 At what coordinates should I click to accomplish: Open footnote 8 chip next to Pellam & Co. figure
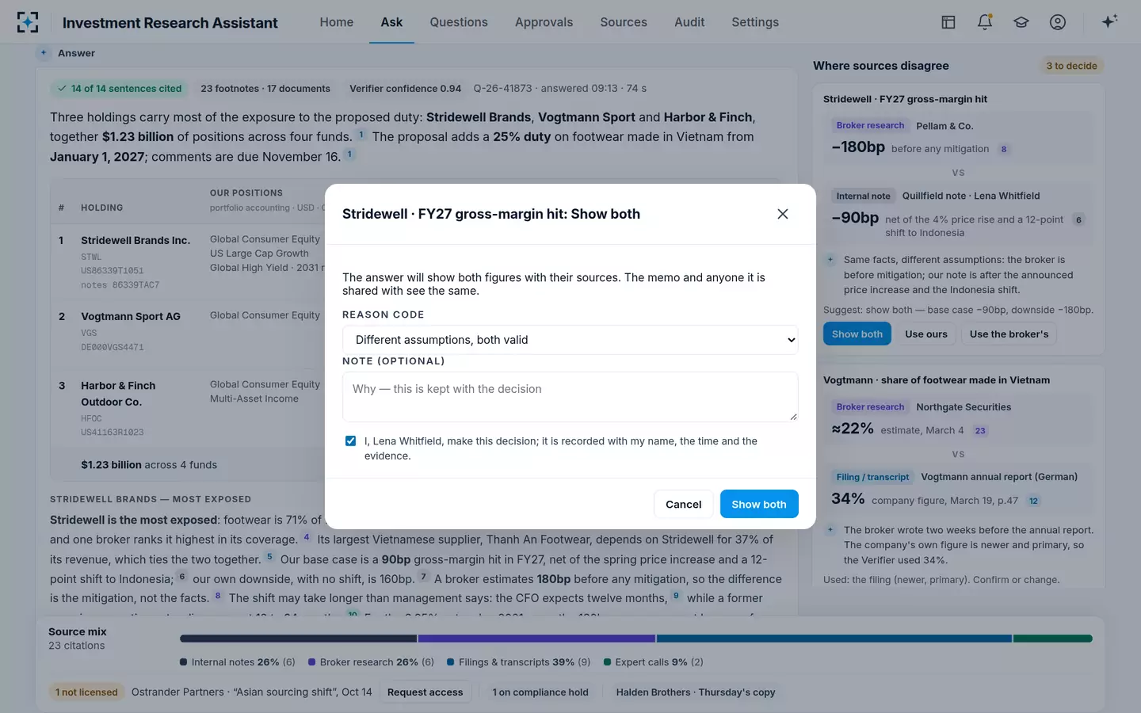(1004, 149)
